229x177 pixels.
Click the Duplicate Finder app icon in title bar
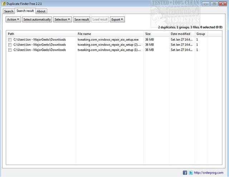click(4, 4)
